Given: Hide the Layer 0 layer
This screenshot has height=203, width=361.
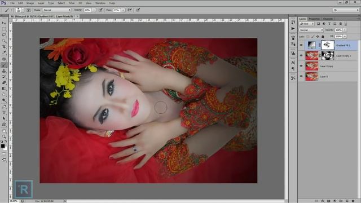Looking at the screenshot, I should (301, 76).
